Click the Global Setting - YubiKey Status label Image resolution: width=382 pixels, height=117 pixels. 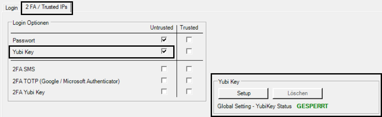(255, 106)
